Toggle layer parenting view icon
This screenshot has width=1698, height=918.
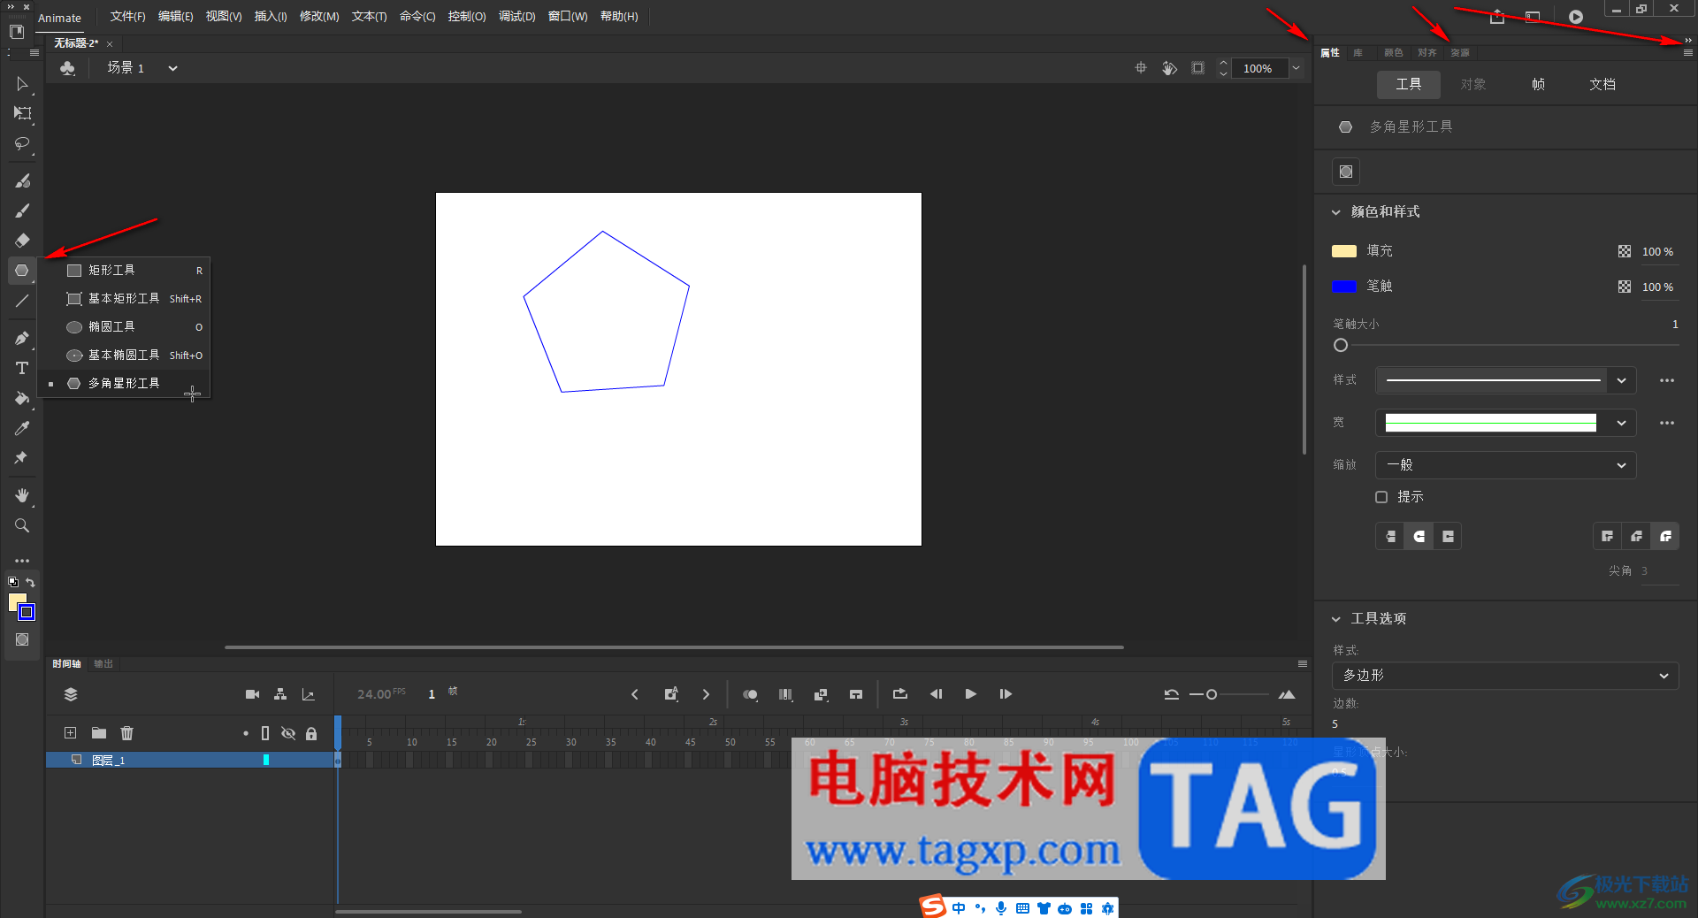point(280,694)
